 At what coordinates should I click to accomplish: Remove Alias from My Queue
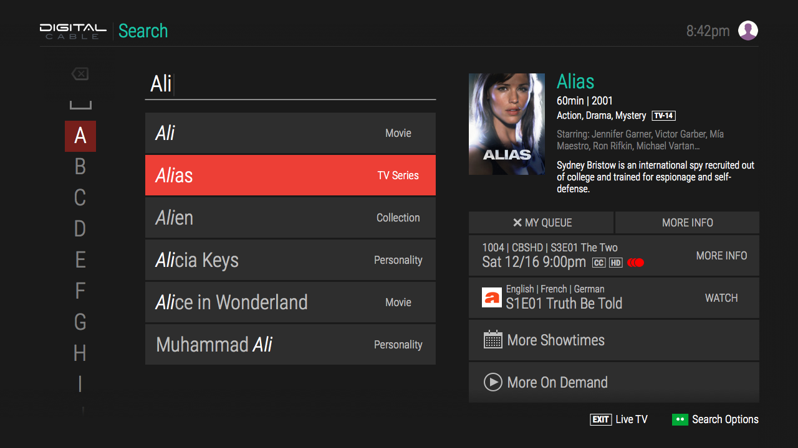point(541,223)
